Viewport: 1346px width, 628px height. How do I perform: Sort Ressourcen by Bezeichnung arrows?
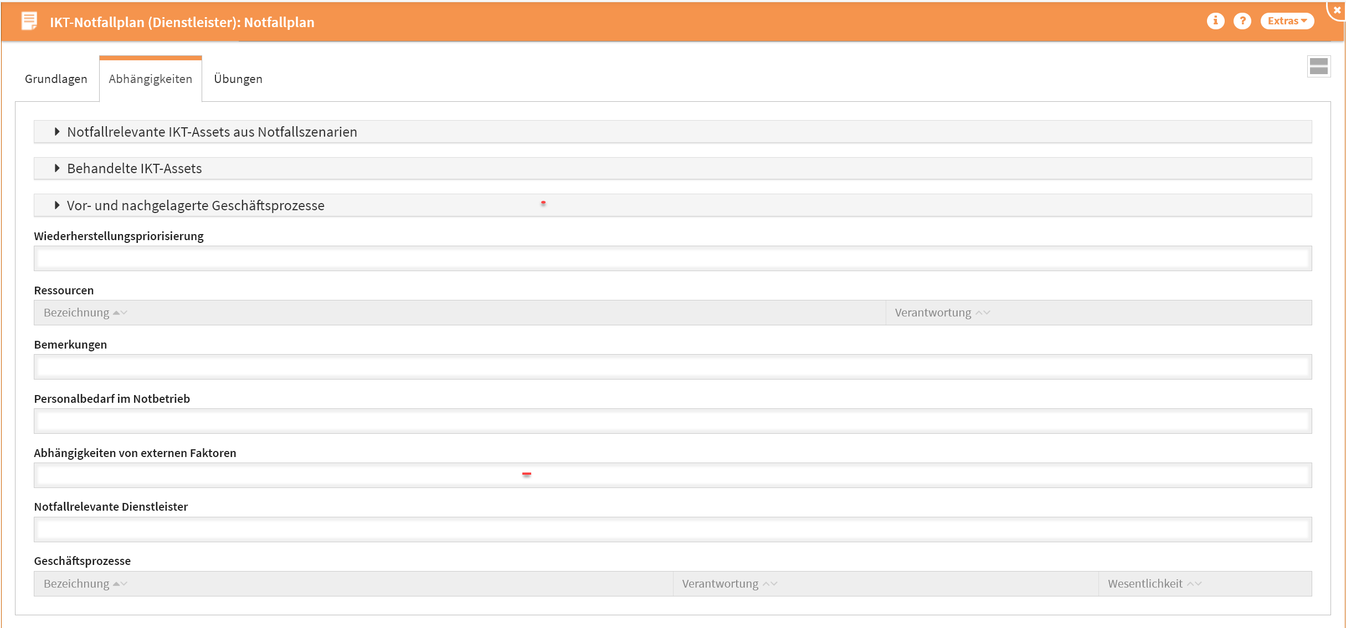coord(120,313)
